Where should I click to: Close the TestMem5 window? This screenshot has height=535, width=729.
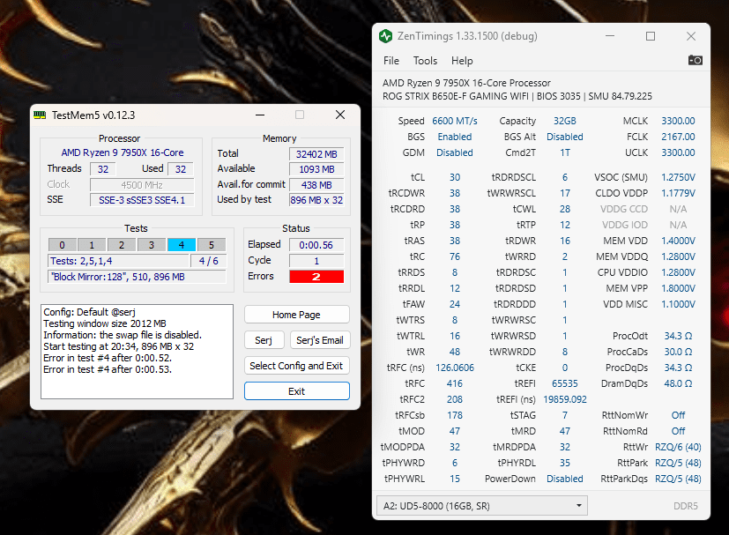click(x=340, y=115)
